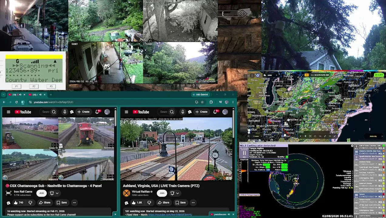Close the second browser tab
Image resolution: width=386 pixels, height=218 pixels.
[44, 94]
